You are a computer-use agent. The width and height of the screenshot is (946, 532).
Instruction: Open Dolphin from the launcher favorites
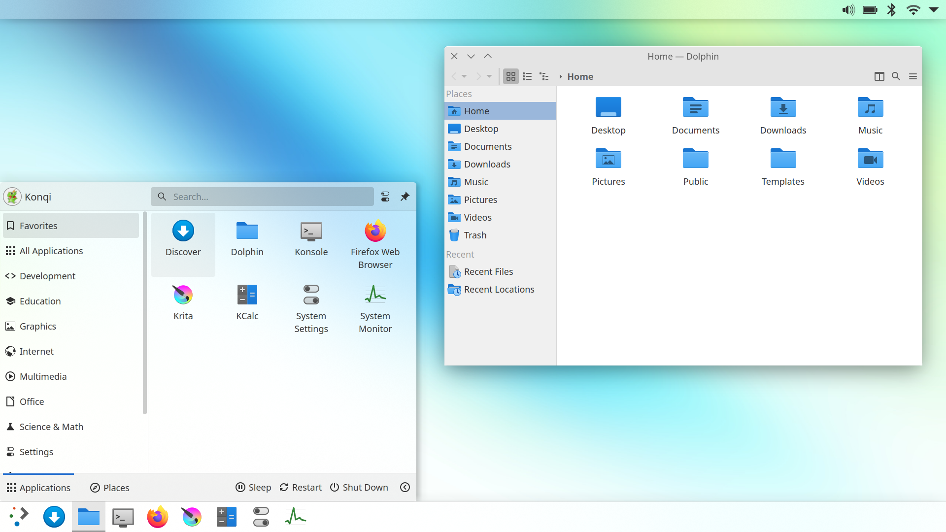pyautogui.click(x=247, y=244)
